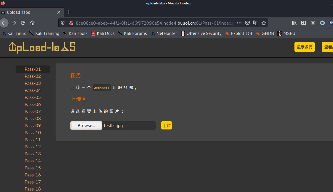Toggle the sidebar view

tap(304, 23)
